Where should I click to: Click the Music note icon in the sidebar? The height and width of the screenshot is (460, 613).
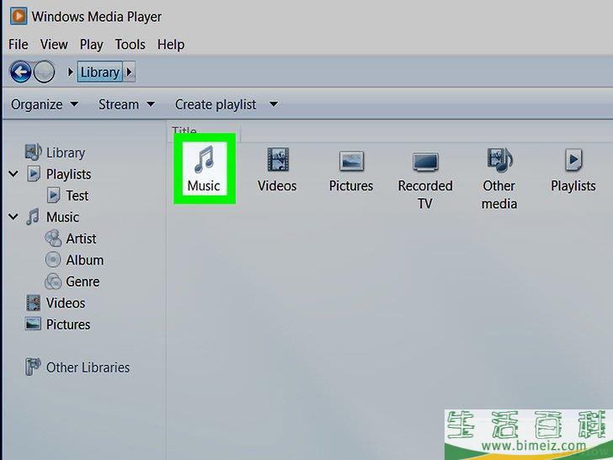click(x=33, y=217)
